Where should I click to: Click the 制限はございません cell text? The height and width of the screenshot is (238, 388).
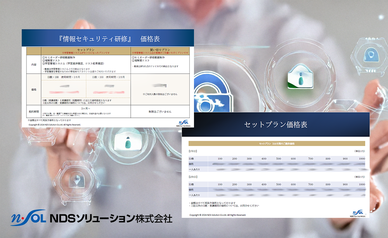coord(160,111)
